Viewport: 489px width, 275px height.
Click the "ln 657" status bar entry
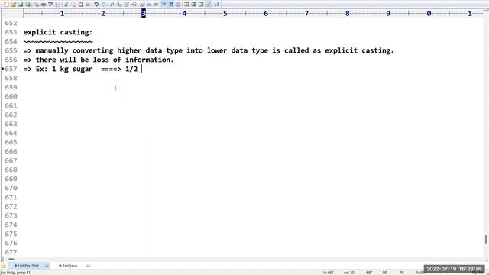click(x=329, y=273)
